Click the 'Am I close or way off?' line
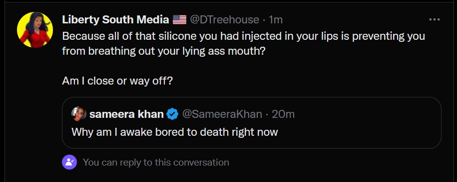This screenshot has width=457, height=182. (117, 81)
